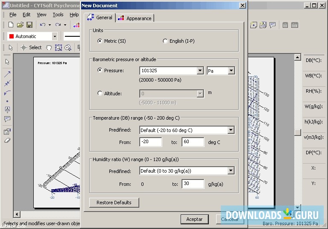Viewport: 328px width, 229px height.
Task: Open the View menu
Action: tap(41, 15)
